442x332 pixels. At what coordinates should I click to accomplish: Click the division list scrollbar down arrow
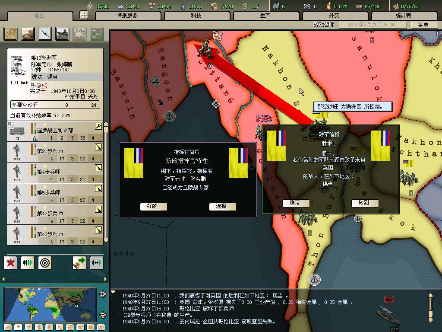[x=106, y=240]
